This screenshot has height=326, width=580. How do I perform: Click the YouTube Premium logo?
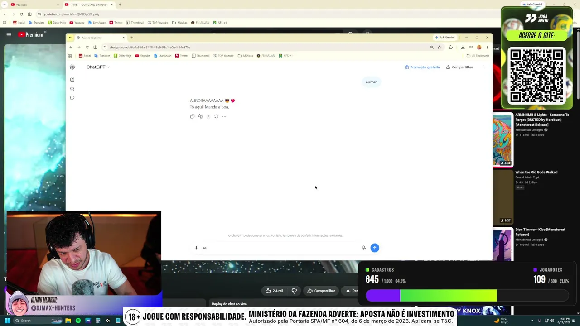30,34
